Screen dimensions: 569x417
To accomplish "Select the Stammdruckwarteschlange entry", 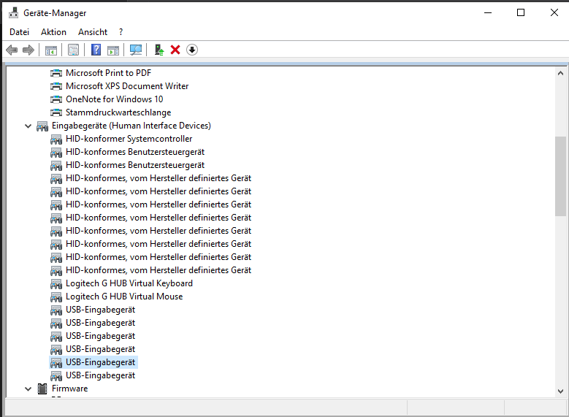I will tap(118, 112).
